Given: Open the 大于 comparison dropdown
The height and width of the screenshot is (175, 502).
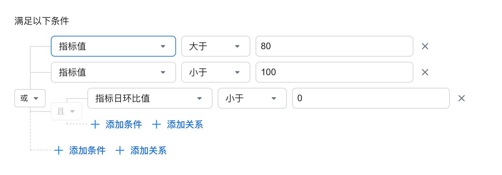Looking at the screenshot, I should tap(216, 46).
